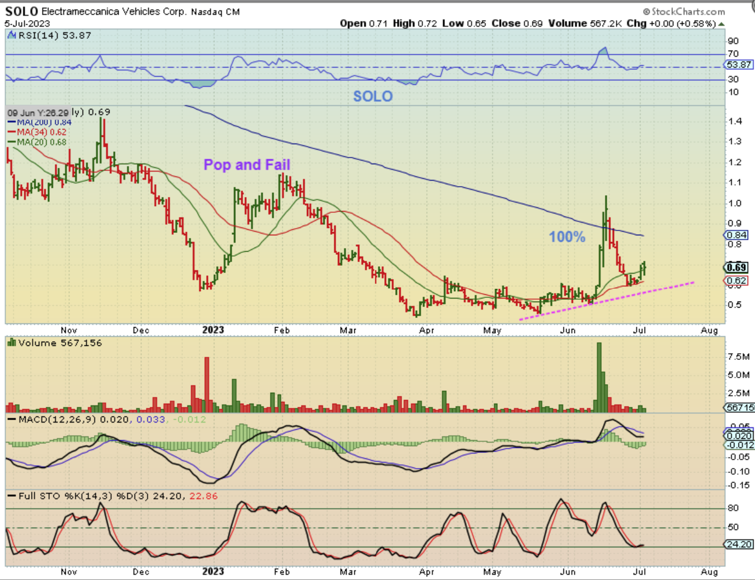The image size is (755, 580).
Task: Click the Low 0.65 value
Action: (x=464, y=23)
